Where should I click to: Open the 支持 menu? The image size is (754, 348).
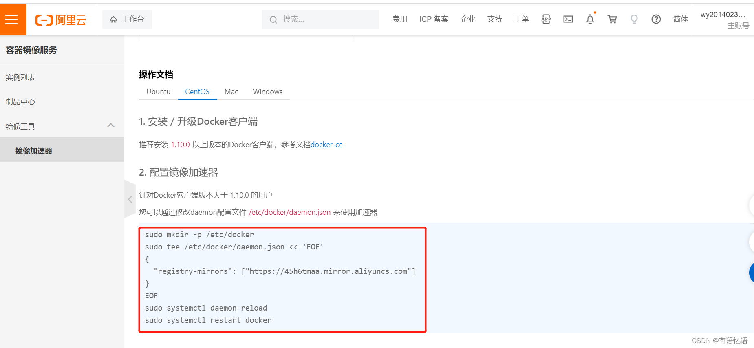tap(495, 19)
